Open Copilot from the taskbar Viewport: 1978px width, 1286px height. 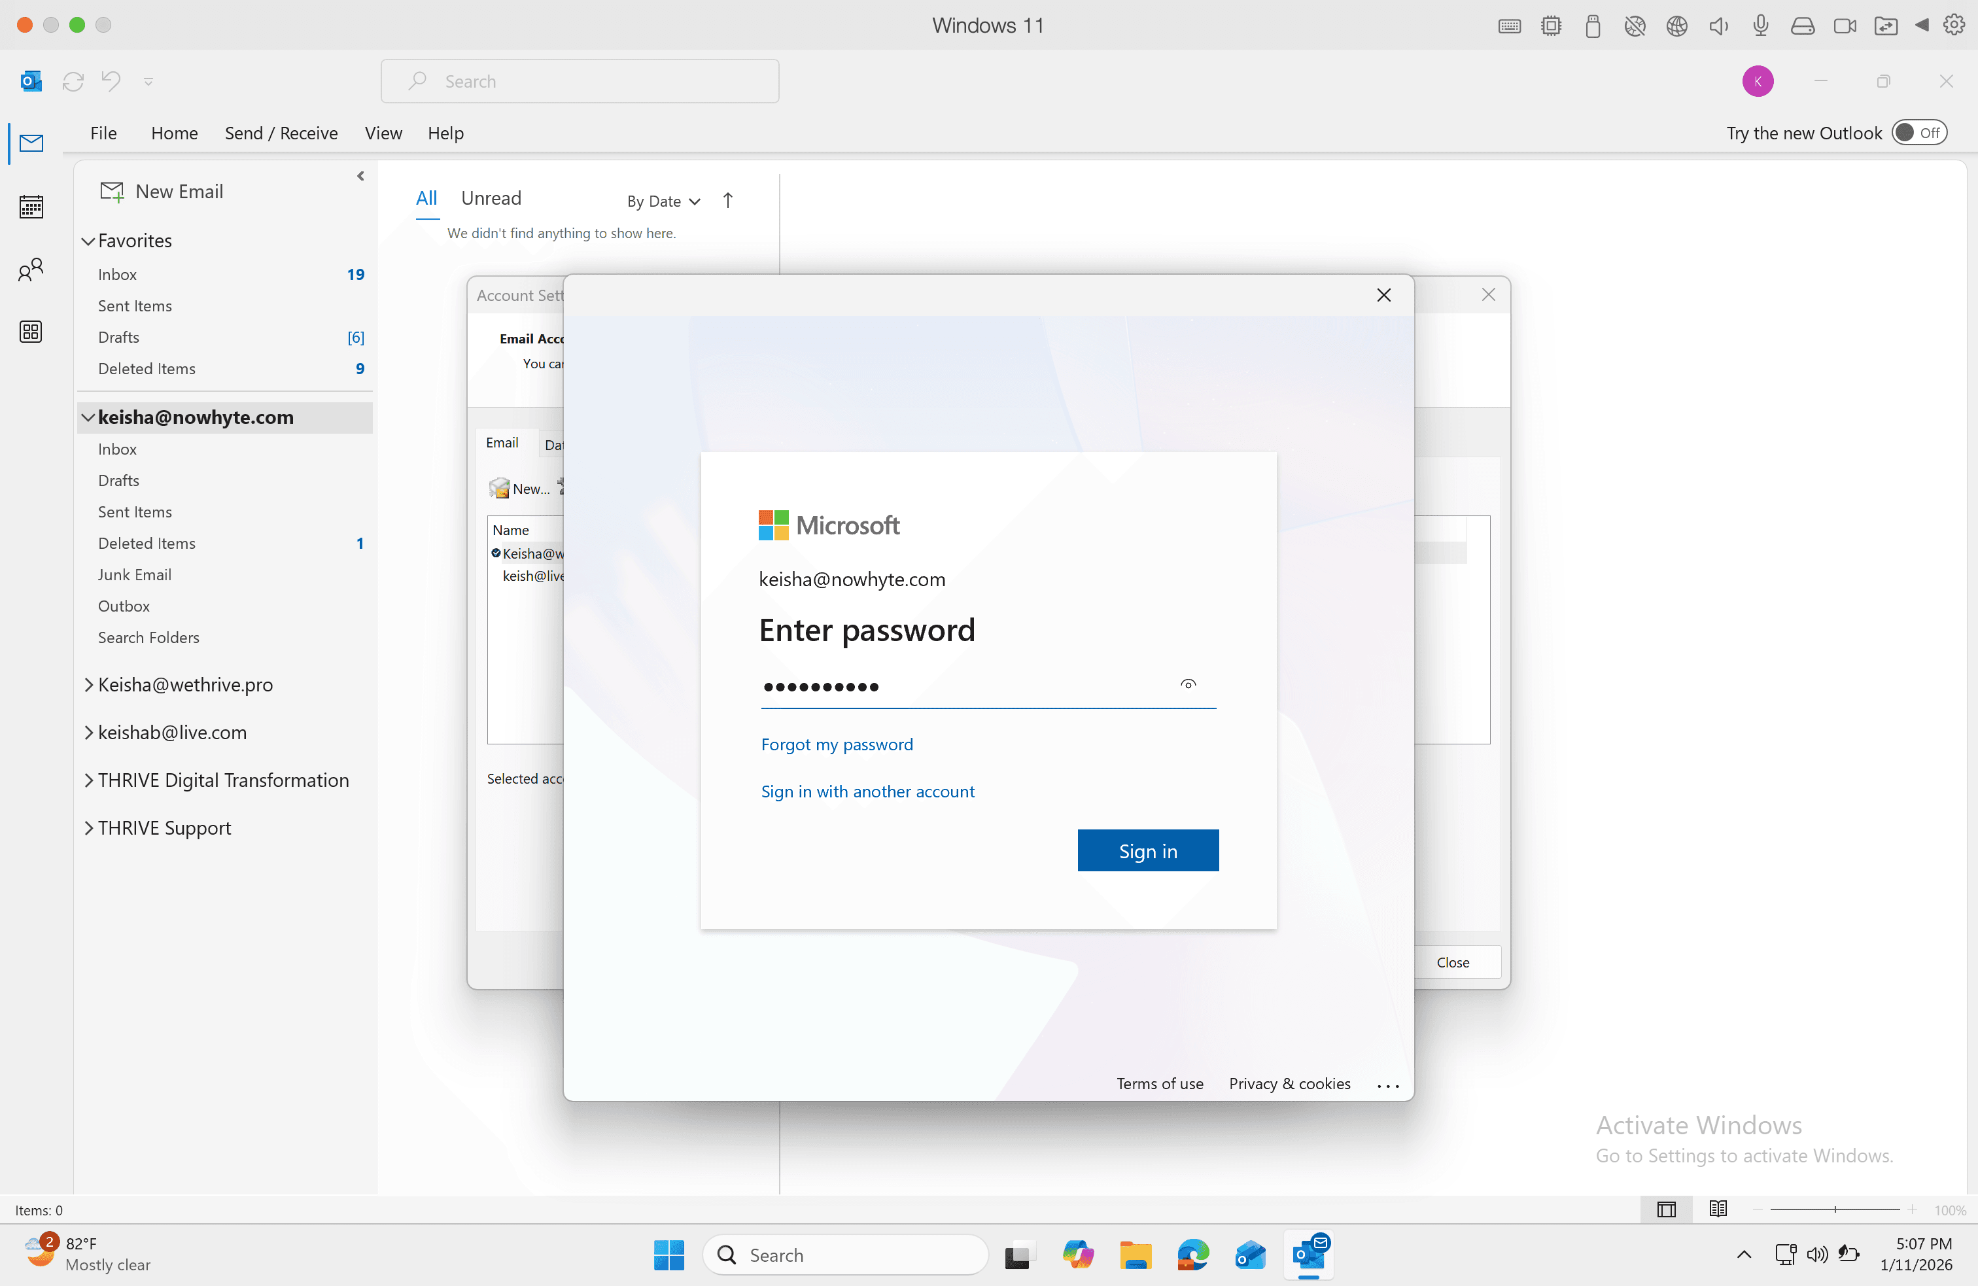click(1077, 1255)
